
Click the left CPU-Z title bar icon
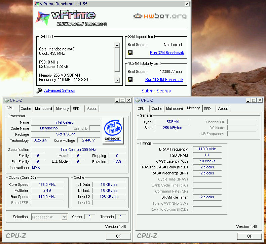click(x=6, y=100)
